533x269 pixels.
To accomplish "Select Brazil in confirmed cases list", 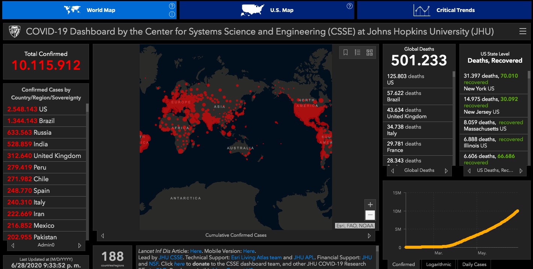I will coord(44,121).
